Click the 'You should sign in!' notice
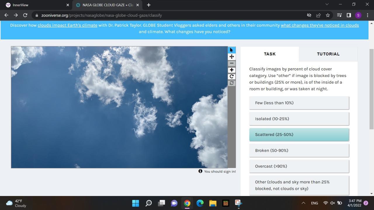Image resolution: width=374 pixels, height=210 pixels. [x=220, y=171]
